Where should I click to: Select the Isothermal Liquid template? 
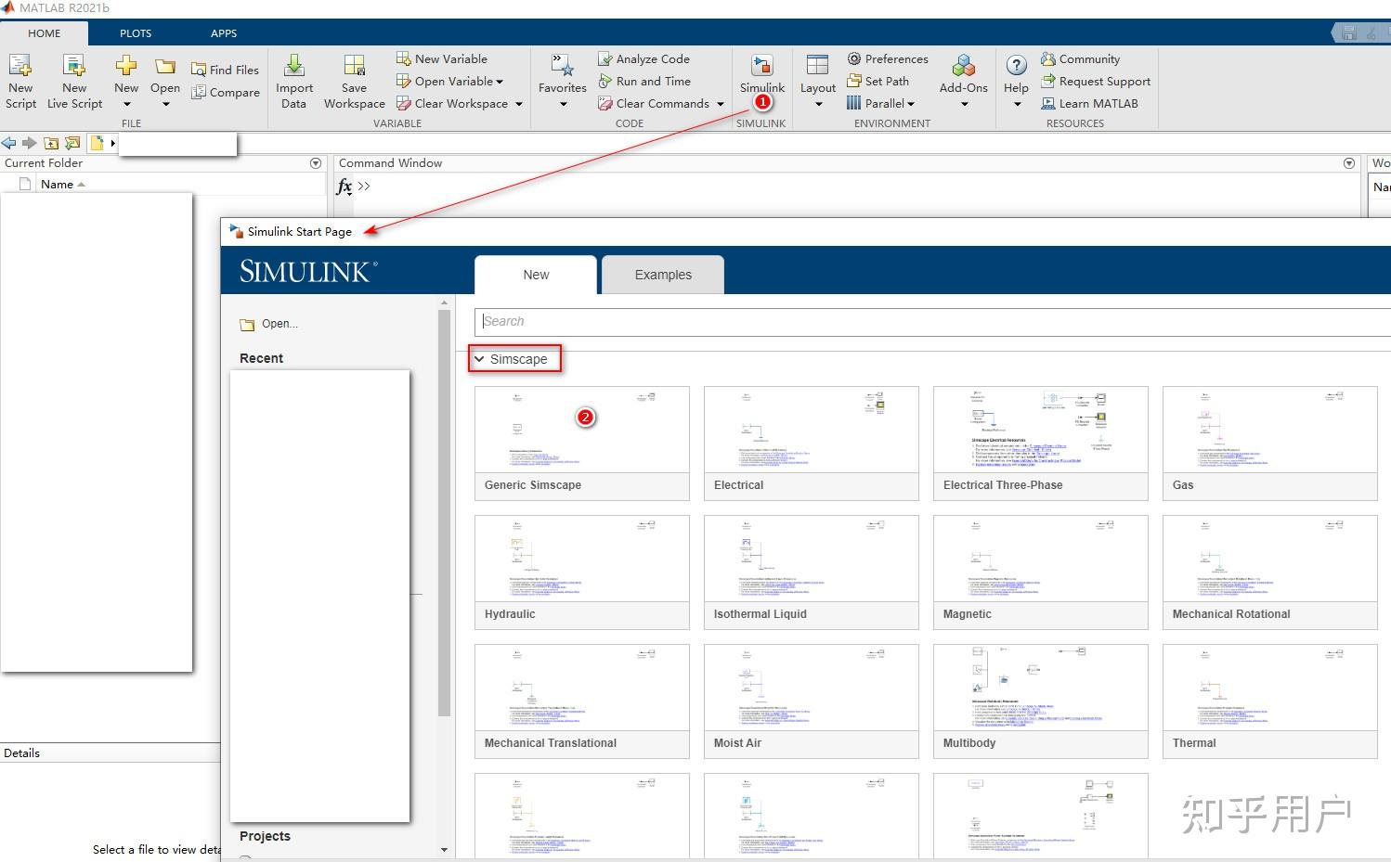pos(812,573)
